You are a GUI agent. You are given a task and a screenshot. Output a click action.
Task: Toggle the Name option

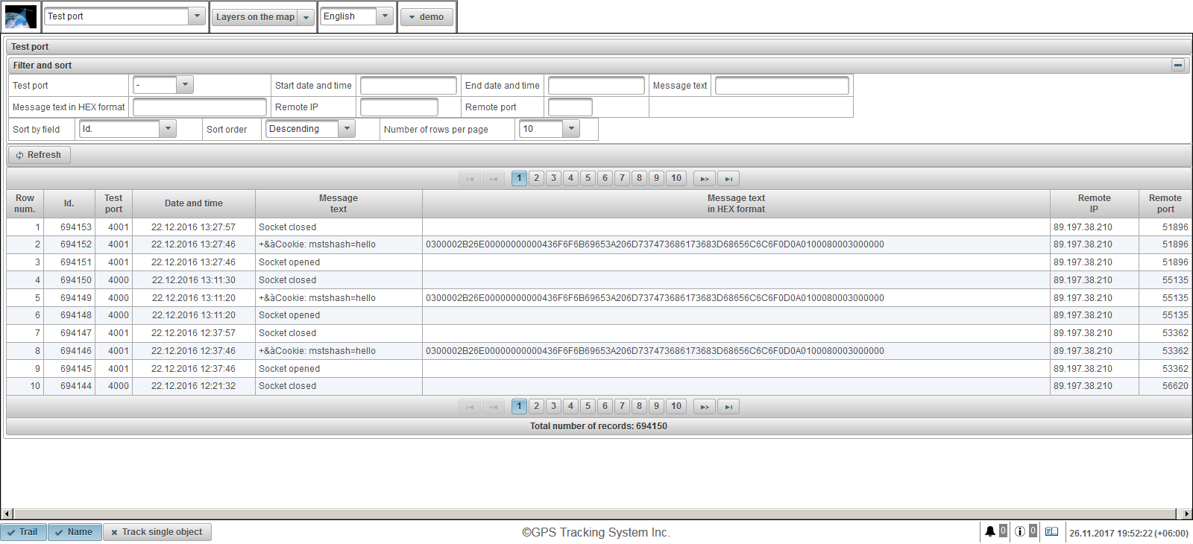75,532
